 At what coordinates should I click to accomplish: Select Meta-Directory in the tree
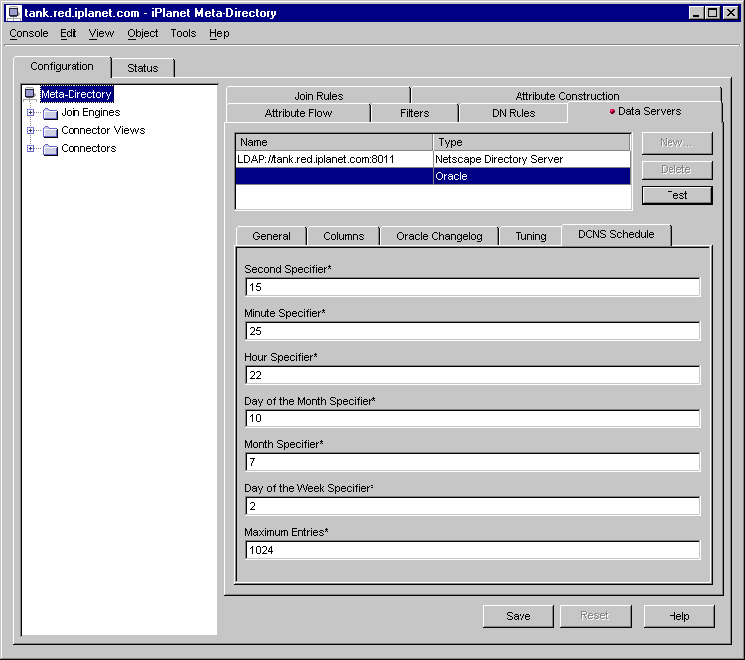76,94
